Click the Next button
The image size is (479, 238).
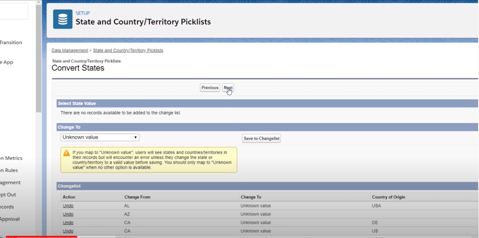click(228, 87)
